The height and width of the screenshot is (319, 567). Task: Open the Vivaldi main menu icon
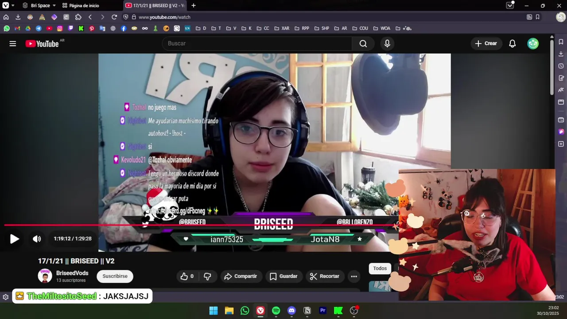coord(6,5)
